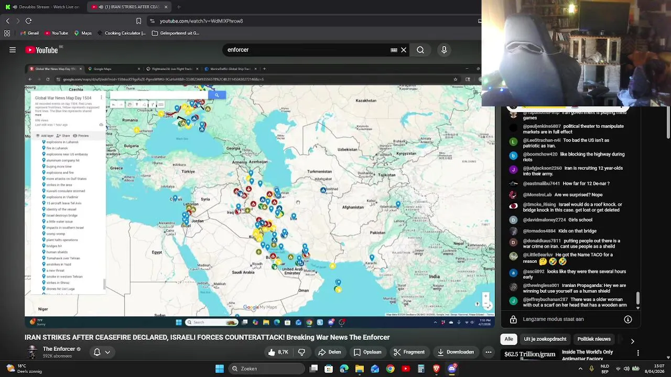Click 'Preview' in the map panel
The height and width of the screenshot is (377, 671).
point(81,136)
